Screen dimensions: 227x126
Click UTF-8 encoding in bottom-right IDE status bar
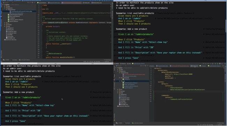click(204, 125)
